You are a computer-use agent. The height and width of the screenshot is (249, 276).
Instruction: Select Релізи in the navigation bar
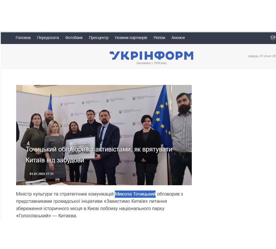pyautogui.click(x=159, y=38)
